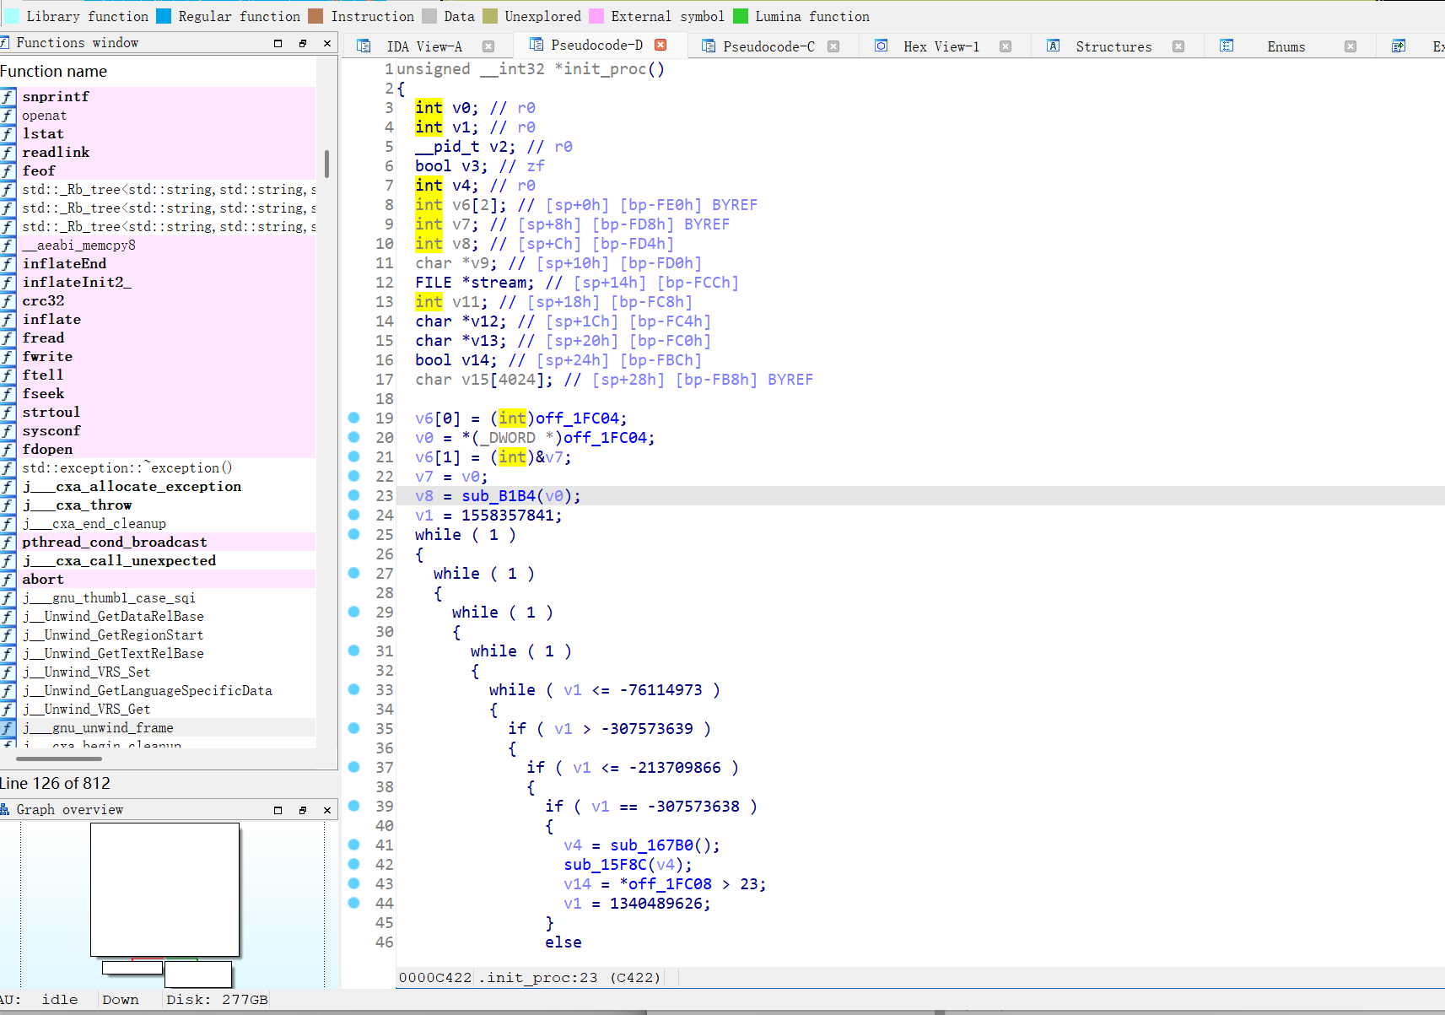Viewport: 1445px width, 1015px height.
Task: Maximize the Graph overview panel
Action: pyautogui.click(x=278, y=810)
